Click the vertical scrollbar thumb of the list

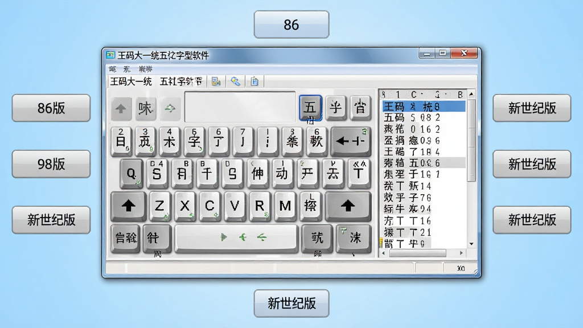[x=471, y=141]
